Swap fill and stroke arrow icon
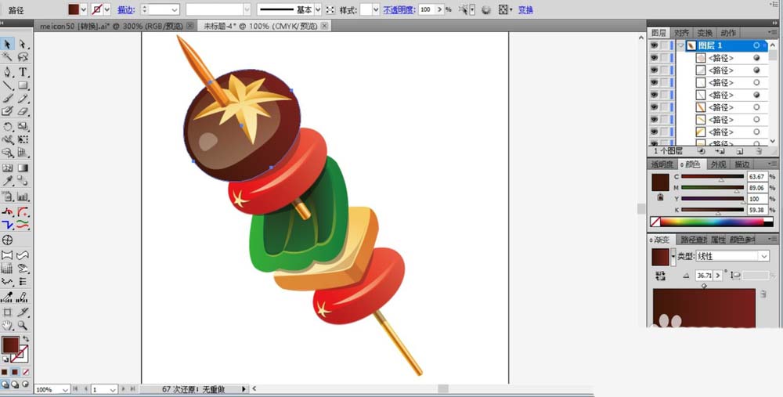 pos(25,339)
